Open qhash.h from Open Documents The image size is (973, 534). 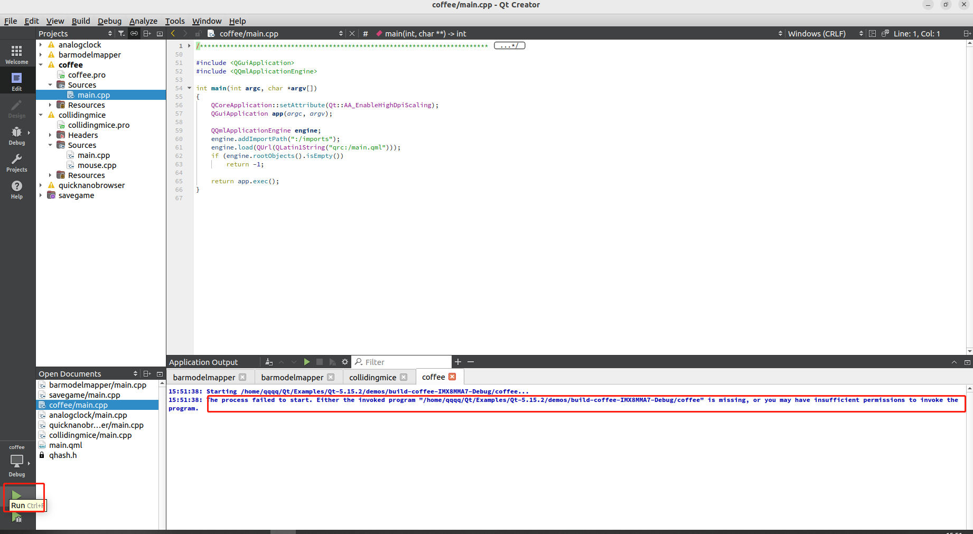[x=63, y=455]
